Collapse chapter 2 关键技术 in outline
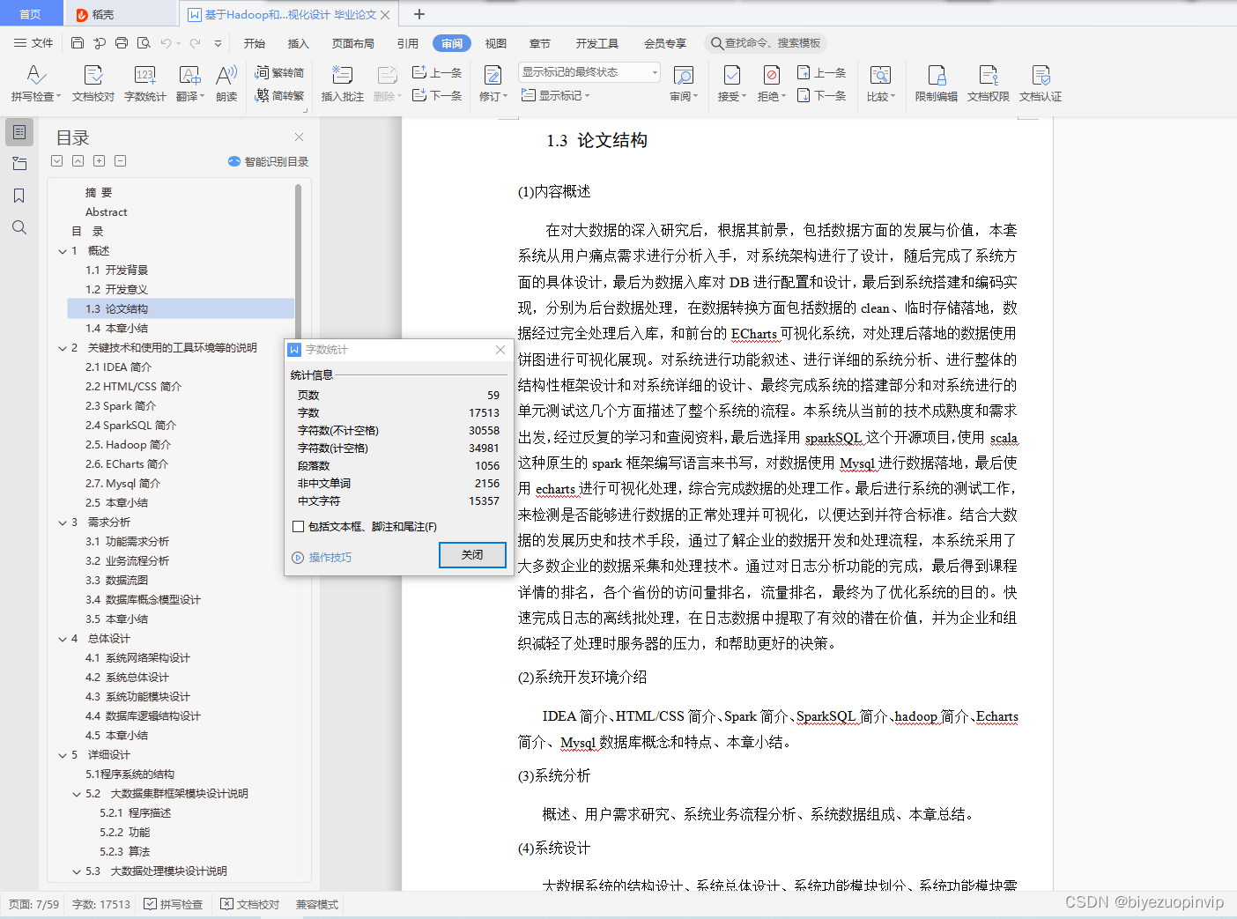 [63, 348]
